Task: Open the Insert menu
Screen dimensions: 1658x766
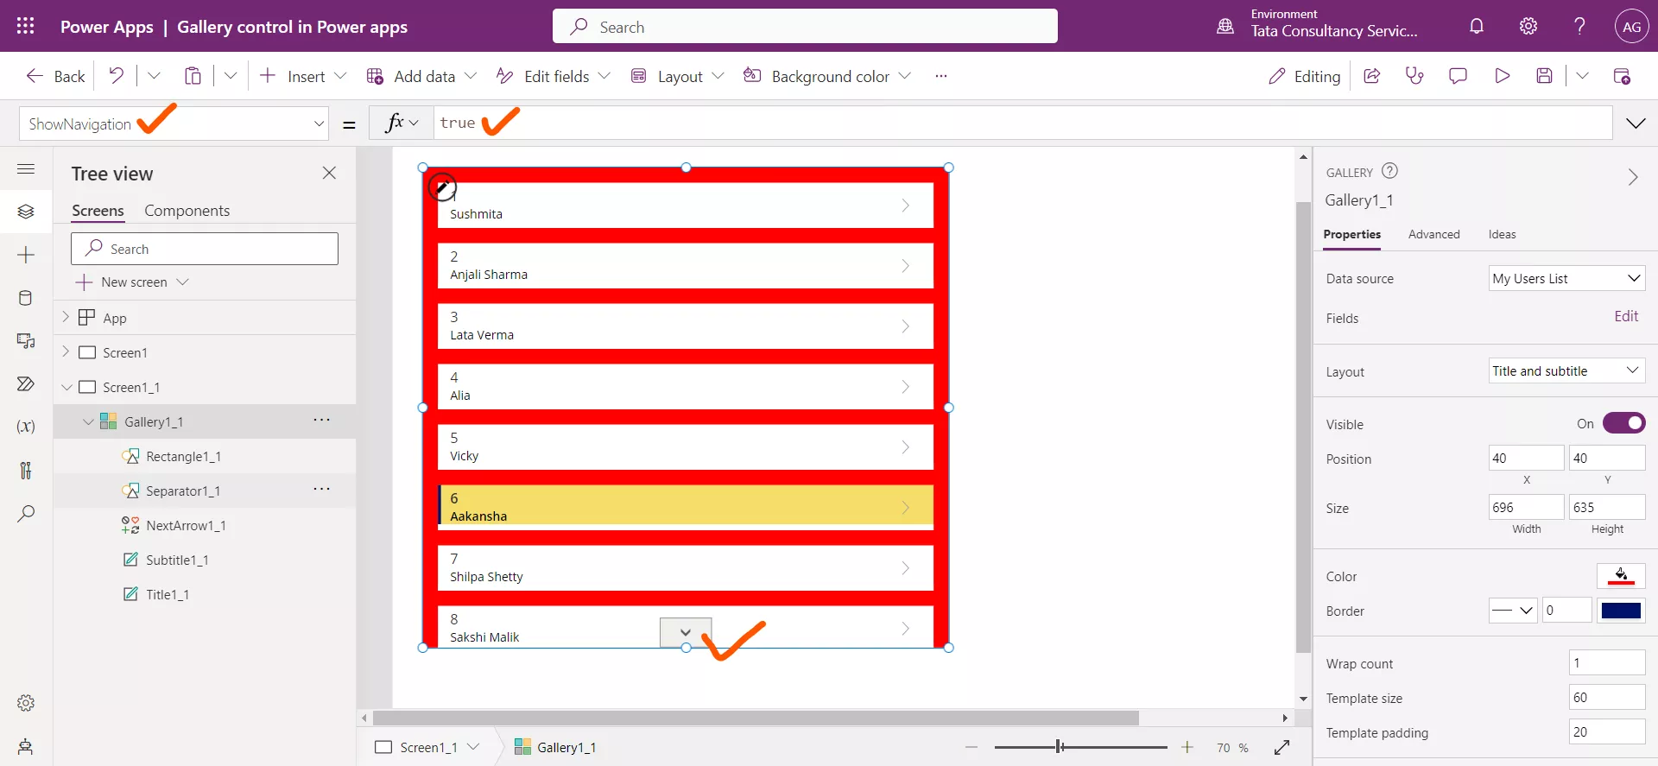Action: 303,76
